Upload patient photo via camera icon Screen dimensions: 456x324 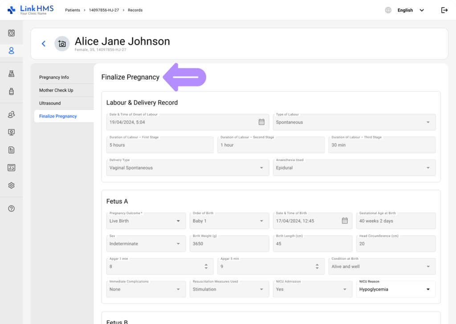coord(62,44)
